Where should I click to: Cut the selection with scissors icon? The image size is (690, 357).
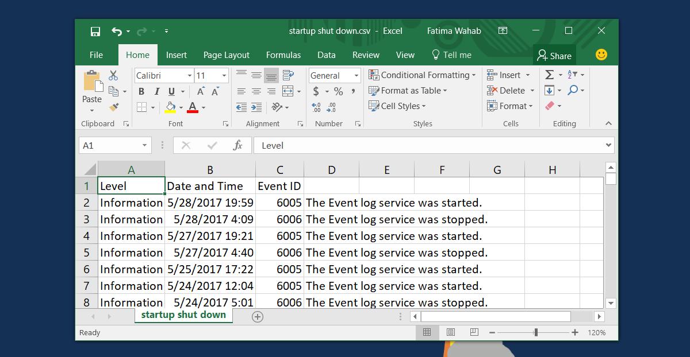coord(113,75)
